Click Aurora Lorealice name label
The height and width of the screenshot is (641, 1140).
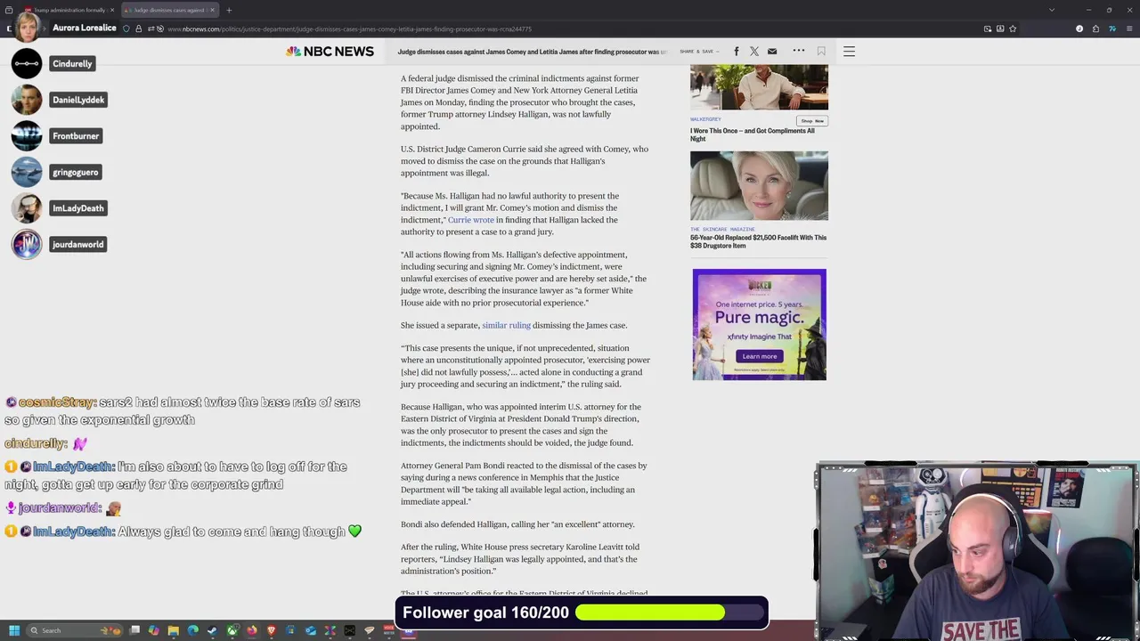[x=85, y=28]
